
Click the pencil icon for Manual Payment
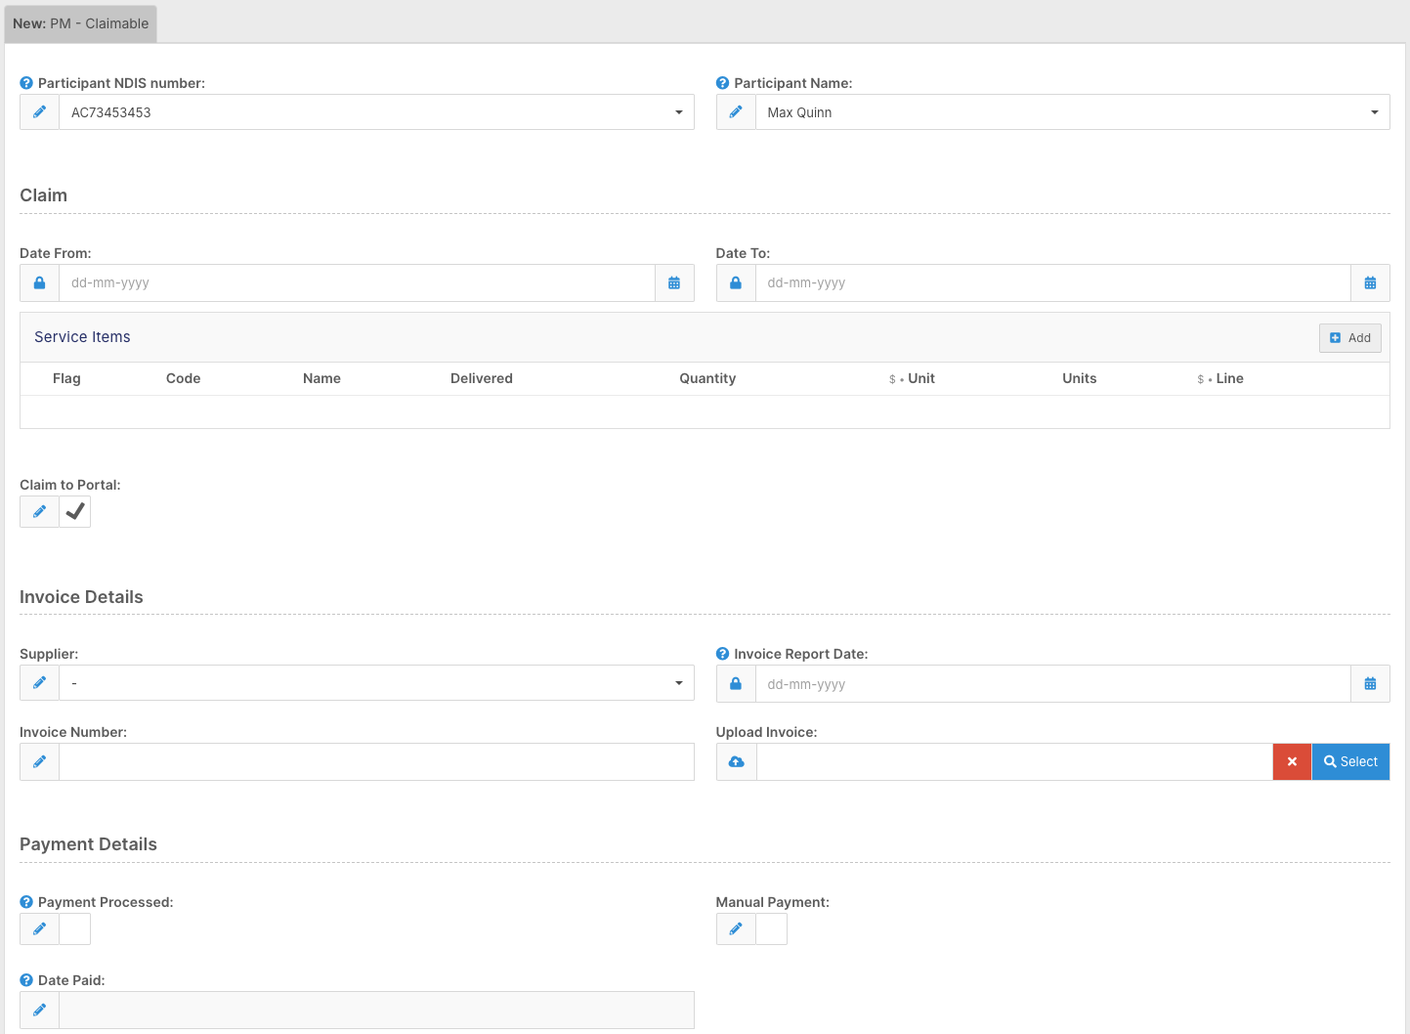736,928
